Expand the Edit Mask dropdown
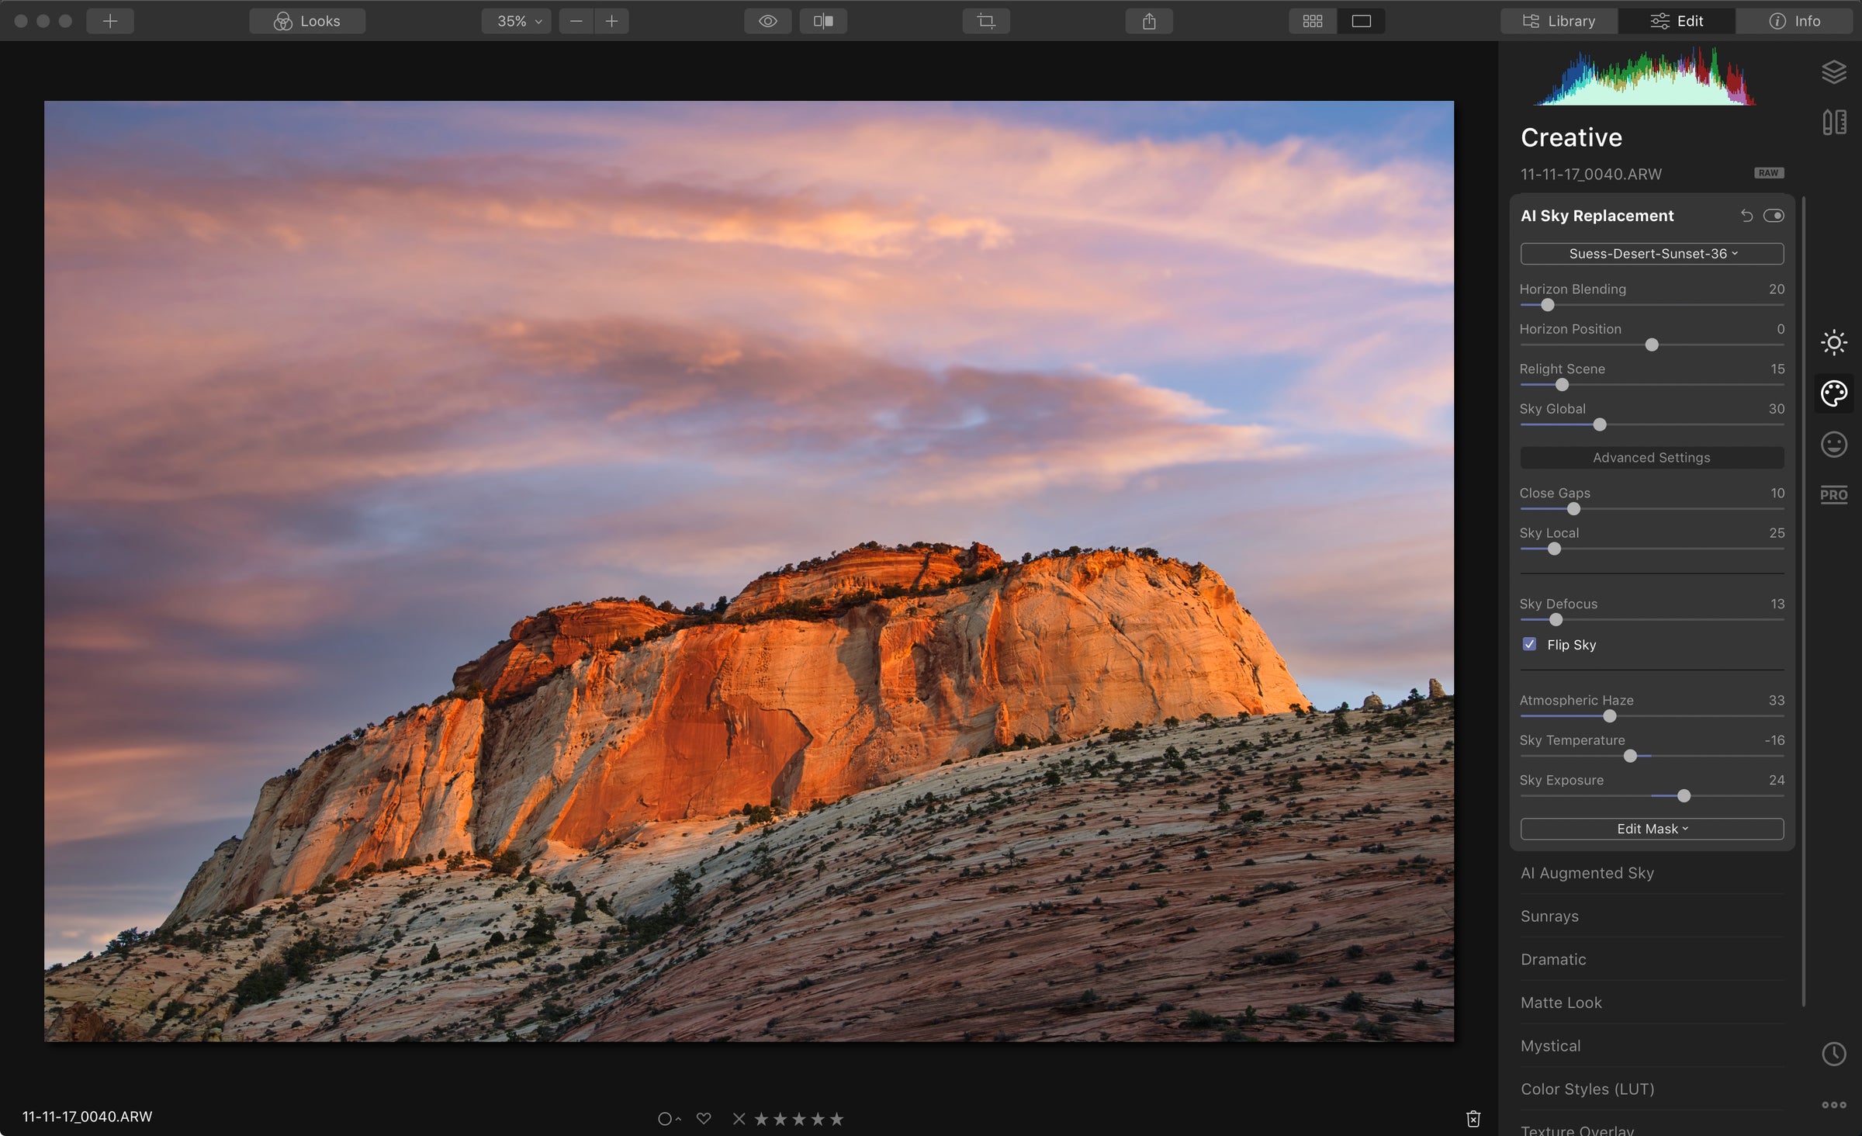1862x1136 pixels. coord(1652,829)
